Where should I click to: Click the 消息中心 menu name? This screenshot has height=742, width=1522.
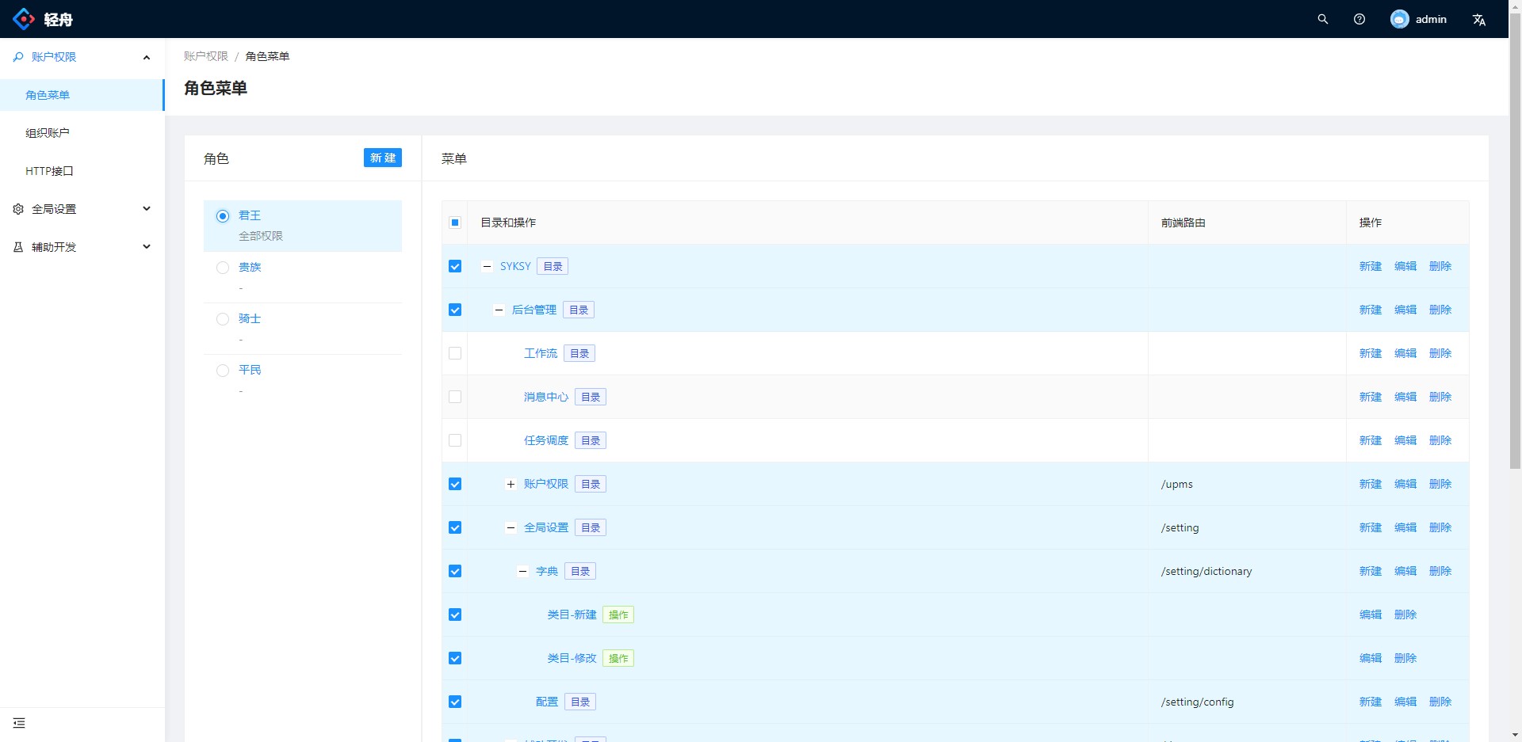pyautogui.click(x=546, y=397)
